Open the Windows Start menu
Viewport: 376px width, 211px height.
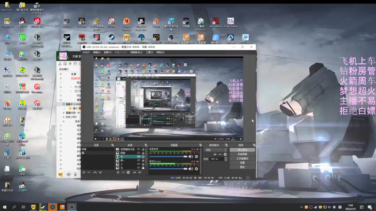[4, 207]
